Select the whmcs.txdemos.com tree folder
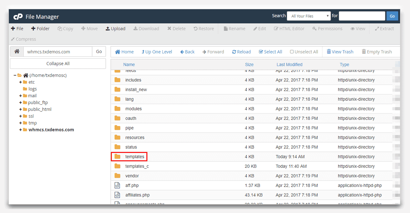Viewport: 410px width, 213px height. pyautogui.click(x=51, y=130)
